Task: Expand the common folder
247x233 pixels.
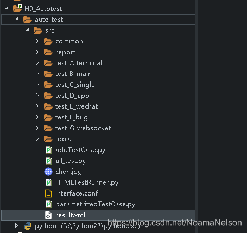Action: click(37, 41)
